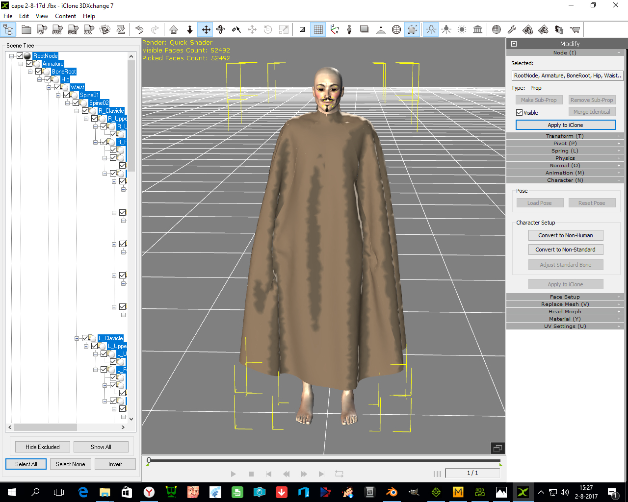Toggle the Scene Tree panel icon
Image resolution: width=628 pixels, height=502 pixels.
click(8, 30)
